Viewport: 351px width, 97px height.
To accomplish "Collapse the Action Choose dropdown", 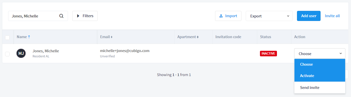I will pos(320,54).
